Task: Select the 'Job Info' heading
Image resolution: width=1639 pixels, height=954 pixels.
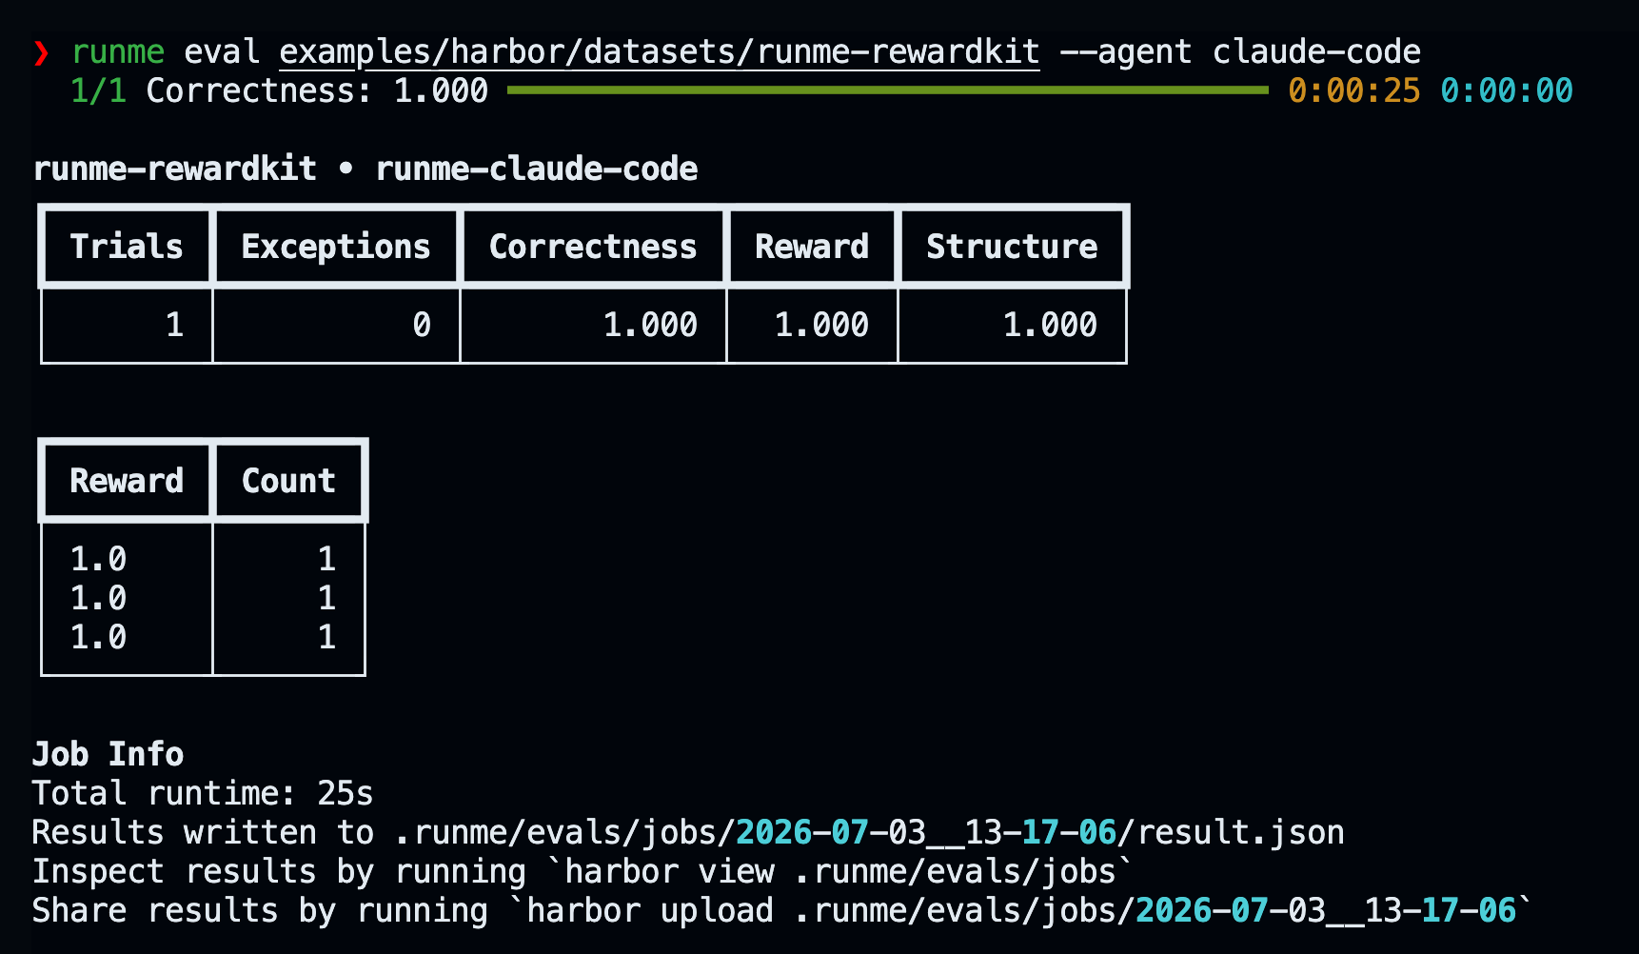Action: point(108,754)
